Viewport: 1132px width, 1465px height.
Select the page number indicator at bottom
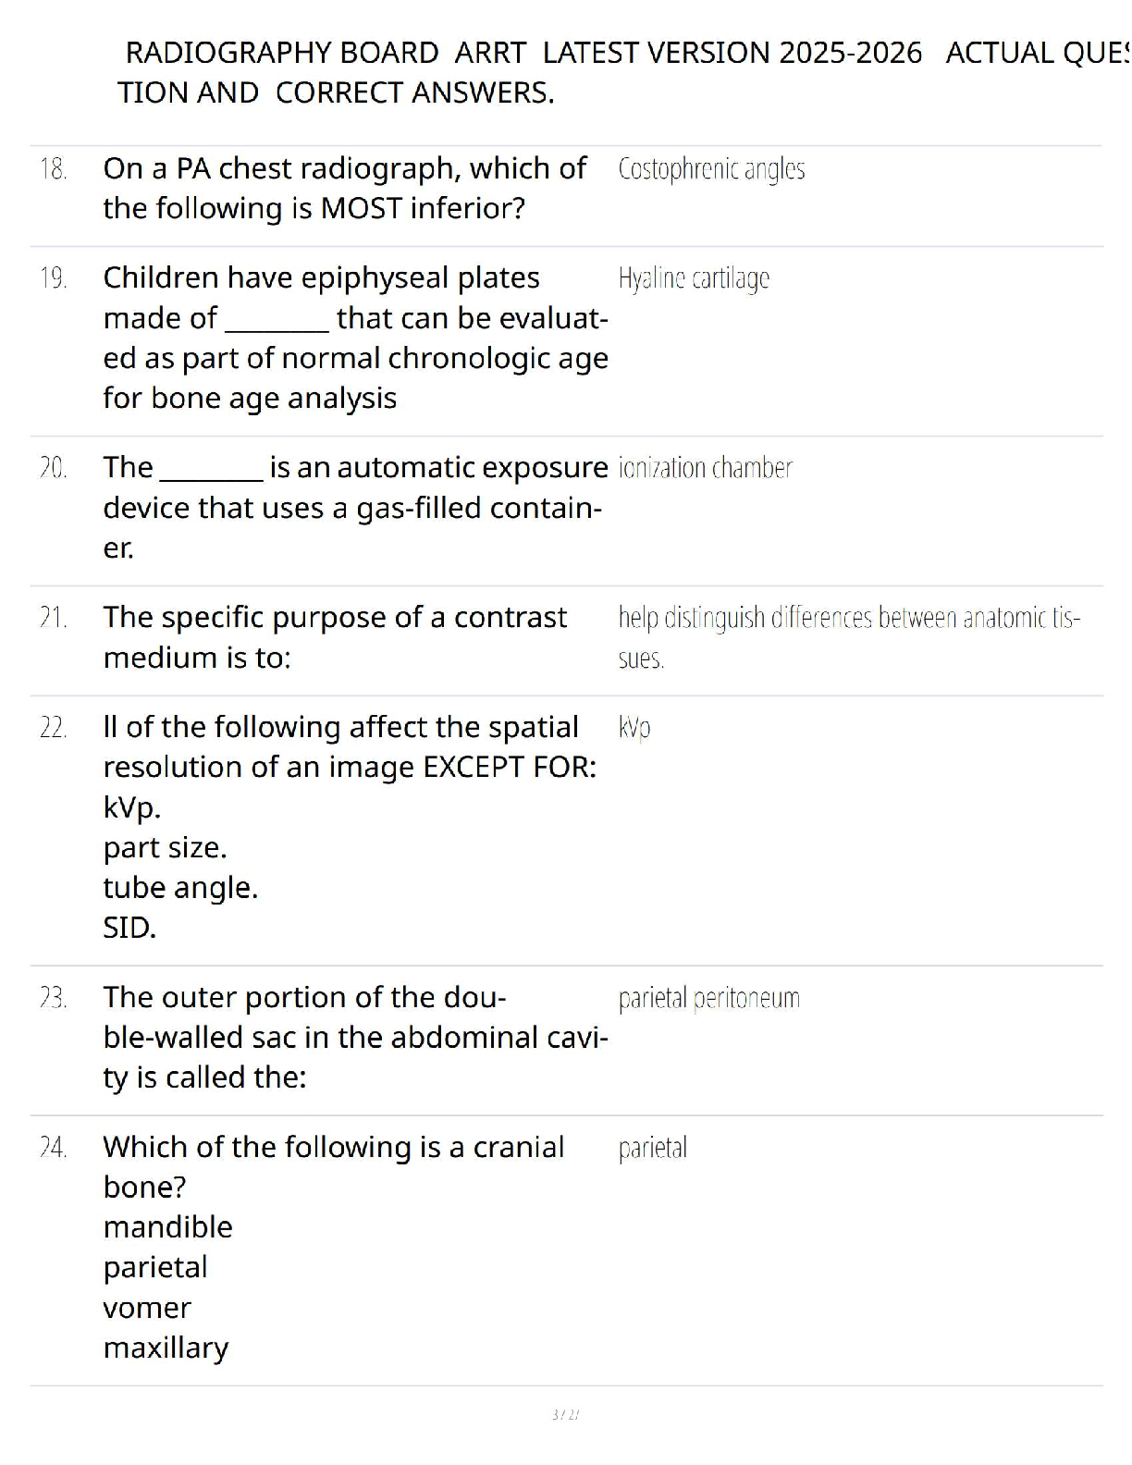(565, 1414)
